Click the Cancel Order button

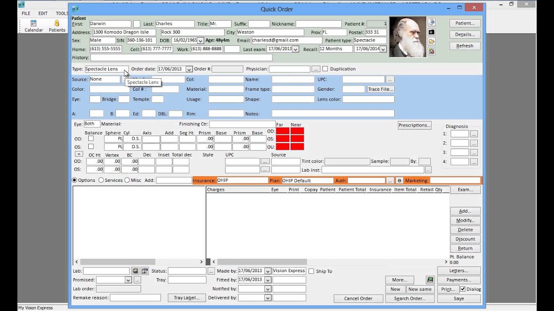[358, 298]
